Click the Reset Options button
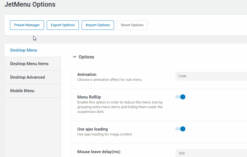This screenshot has width=247, height=157. click(132, 25)
